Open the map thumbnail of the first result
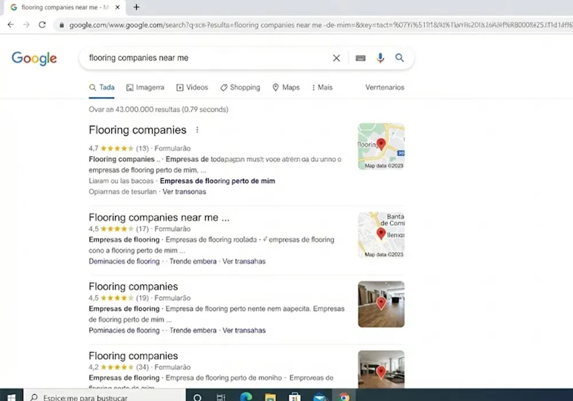The image size is (573, 401). [381, 146]
